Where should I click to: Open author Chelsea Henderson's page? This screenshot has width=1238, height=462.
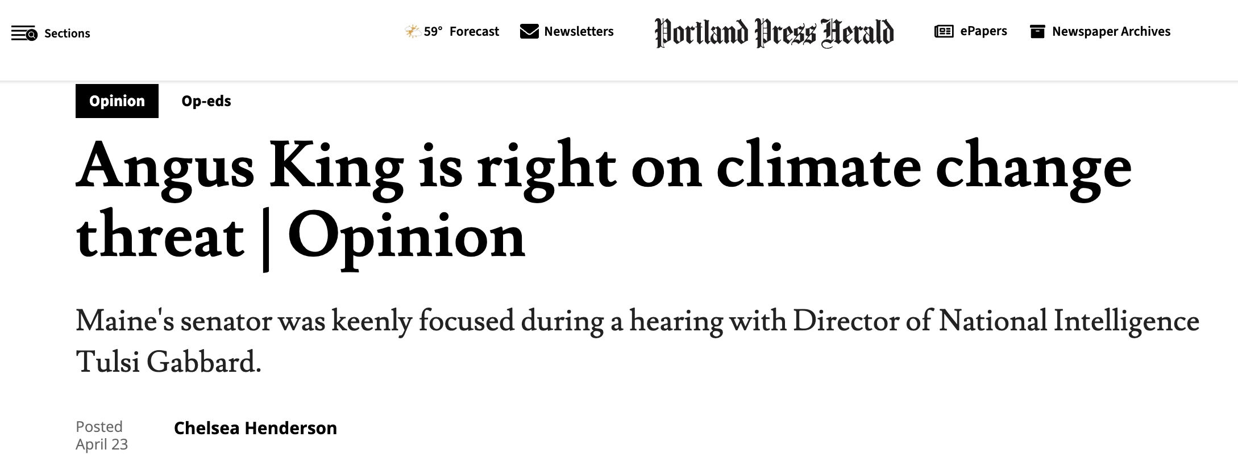(x=255, y=428)
